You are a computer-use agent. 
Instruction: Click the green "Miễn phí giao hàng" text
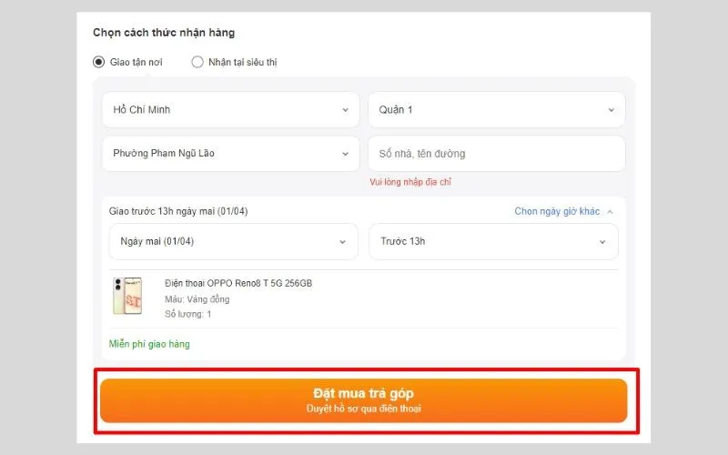[149, 344]
